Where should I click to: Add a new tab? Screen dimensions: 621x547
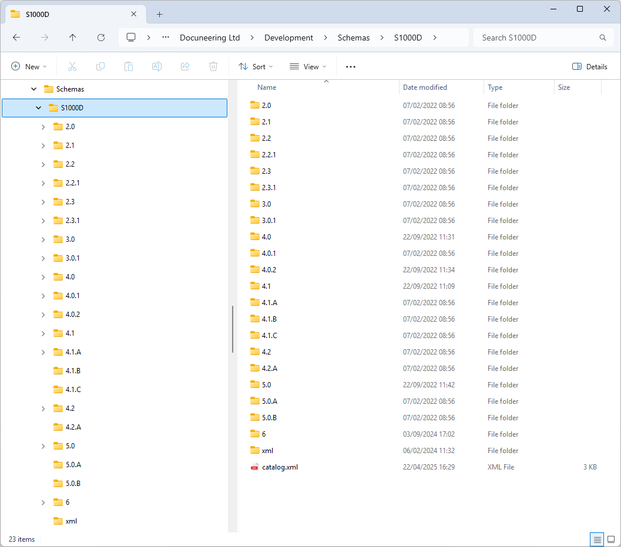[x=159, y=14]
